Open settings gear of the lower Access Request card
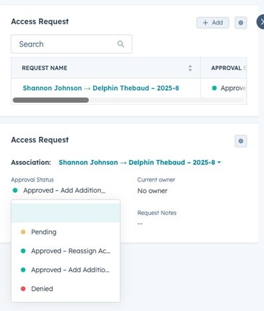Image resolution: width=264 pixels, height=311 pixels. click(241, 141)
